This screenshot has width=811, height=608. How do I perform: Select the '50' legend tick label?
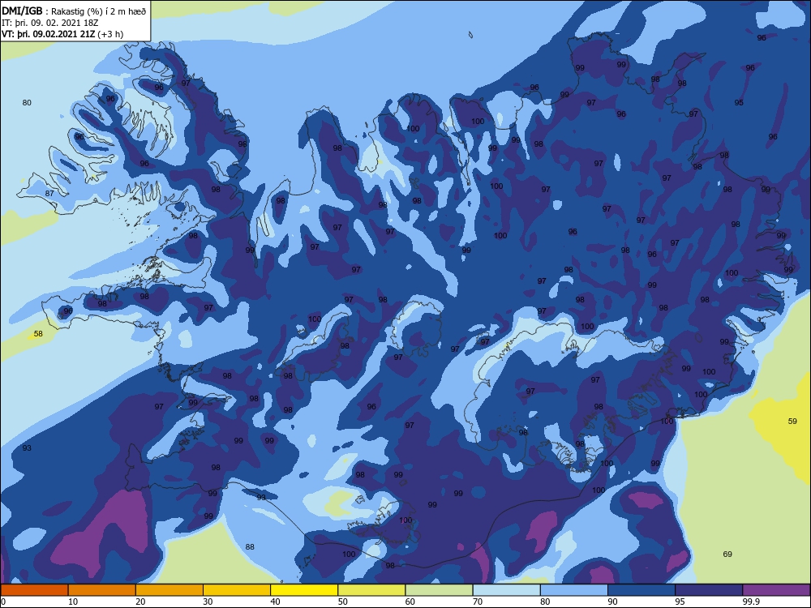point(343,602)
